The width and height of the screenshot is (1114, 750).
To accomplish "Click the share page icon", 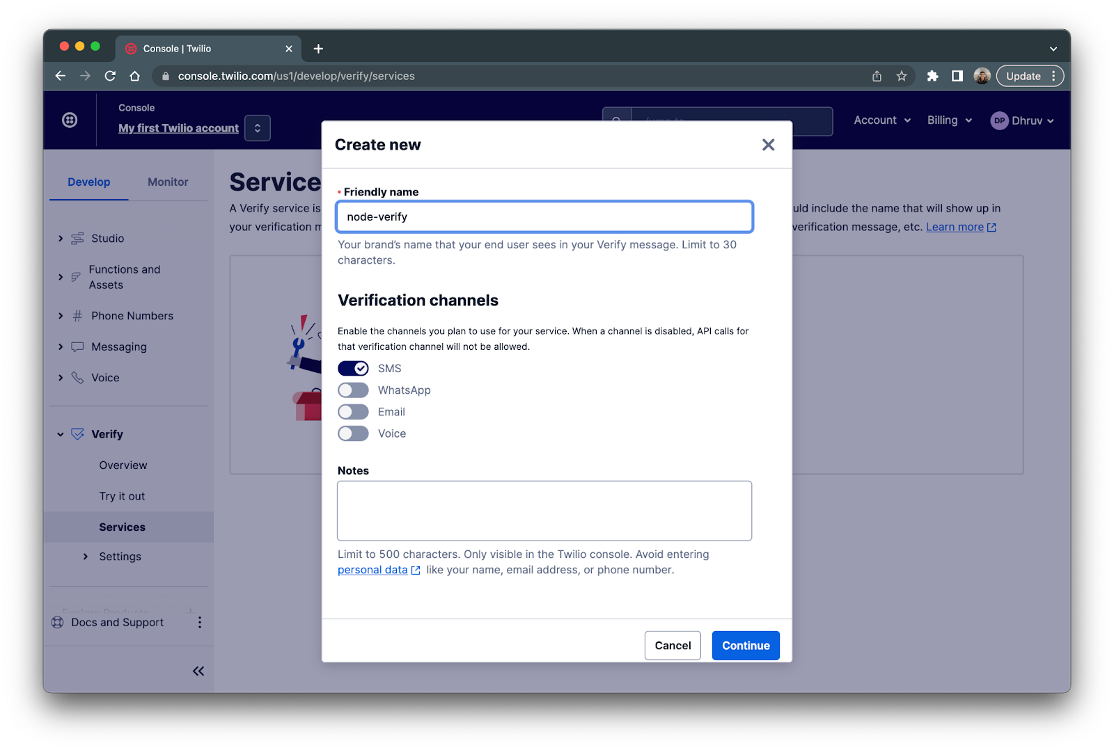I will [x=877, y=76].
